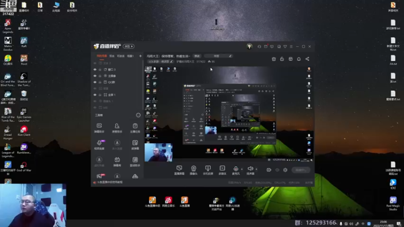The image size is (404, 227).
Task: Click taskbar microphone tray icon
Action: pos(340,223)
